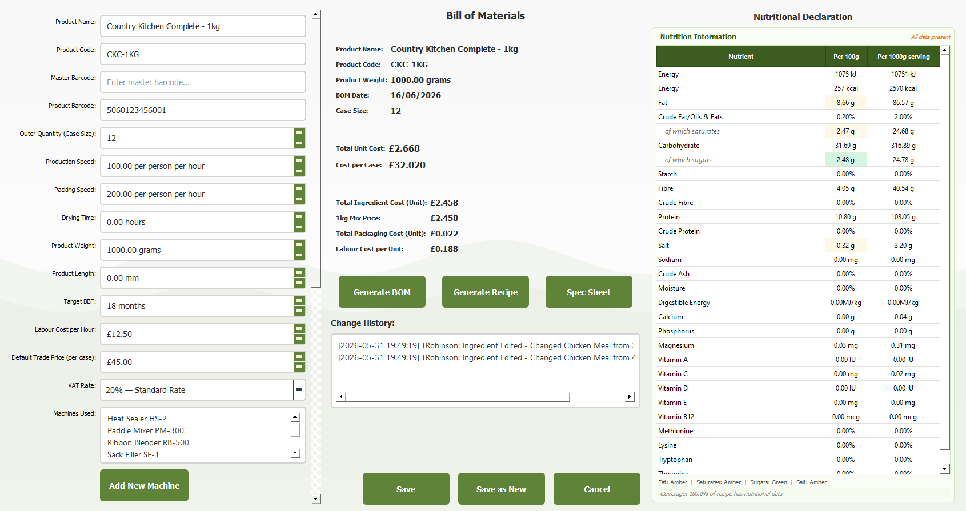Click the Per 100g column header
The width and height of the screenshot is (966, 511).
[x=846, y=57]
